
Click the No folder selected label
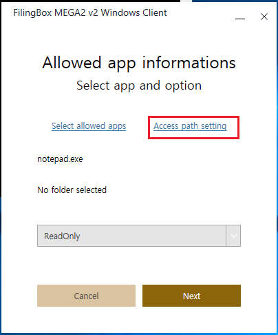coord(72,190)
